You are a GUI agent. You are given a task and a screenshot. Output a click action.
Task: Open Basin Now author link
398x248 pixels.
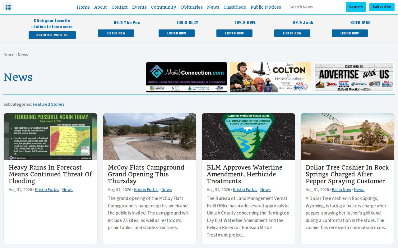[341, 189]
